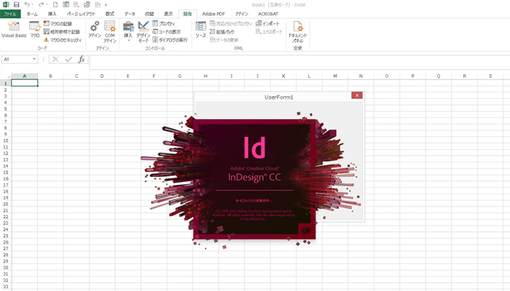This screenshot has width=510, height=291.
Task: Close the UserForm1 window
Action: pyautogui.click(x=357, y=95)
